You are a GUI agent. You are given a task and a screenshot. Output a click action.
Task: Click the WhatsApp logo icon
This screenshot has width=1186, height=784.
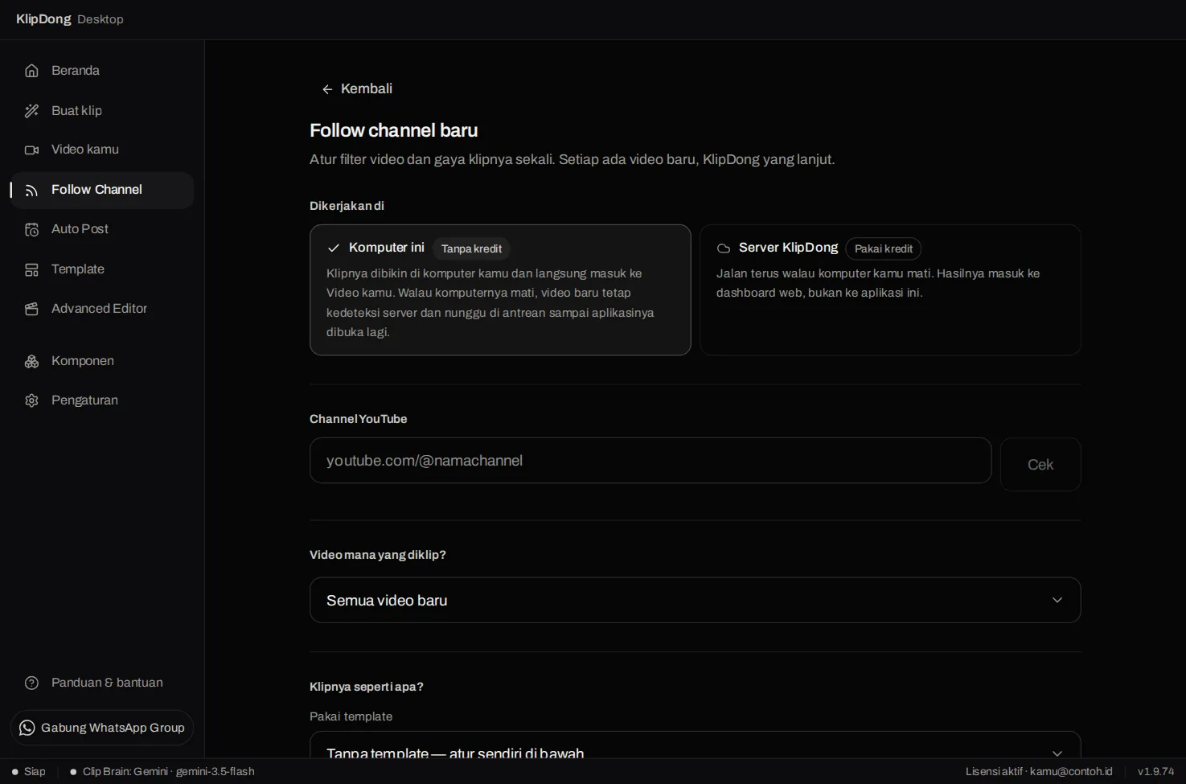tap(27, 728)
